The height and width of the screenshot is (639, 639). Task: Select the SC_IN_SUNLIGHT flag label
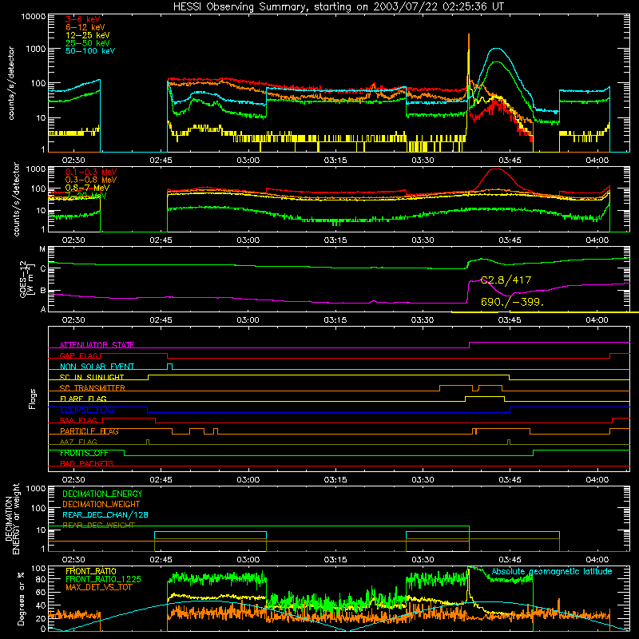point(92,377)
